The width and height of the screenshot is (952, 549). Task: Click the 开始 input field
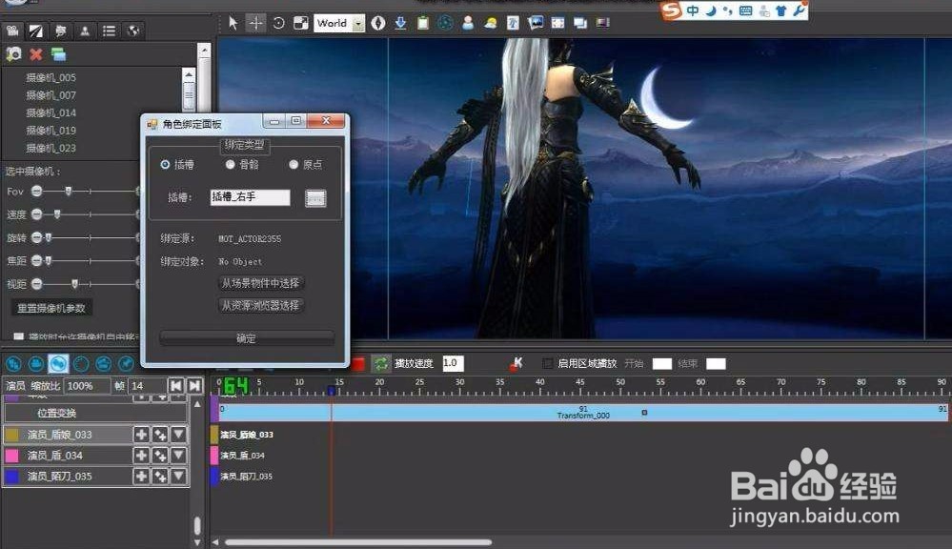[661, 364]
